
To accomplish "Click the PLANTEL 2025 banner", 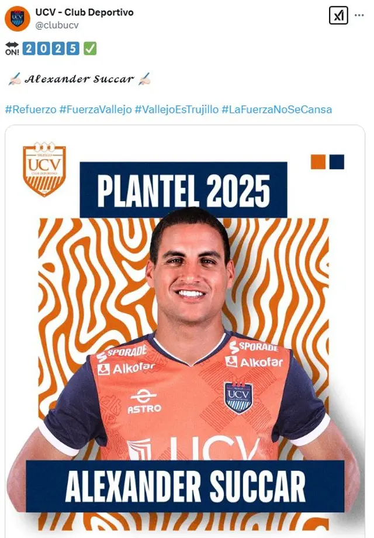I will pyautogui.click(x=183, y=189).
